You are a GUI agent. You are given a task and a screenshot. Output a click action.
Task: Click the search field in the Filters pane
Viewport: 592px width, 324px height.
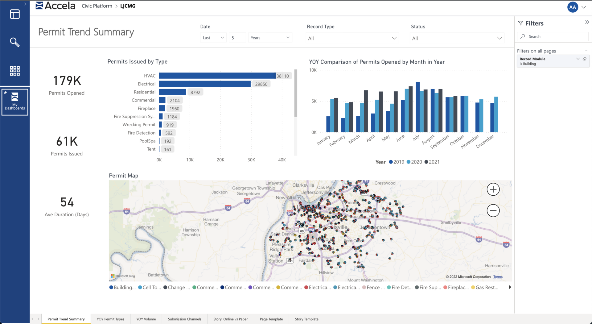coord(552,36)
